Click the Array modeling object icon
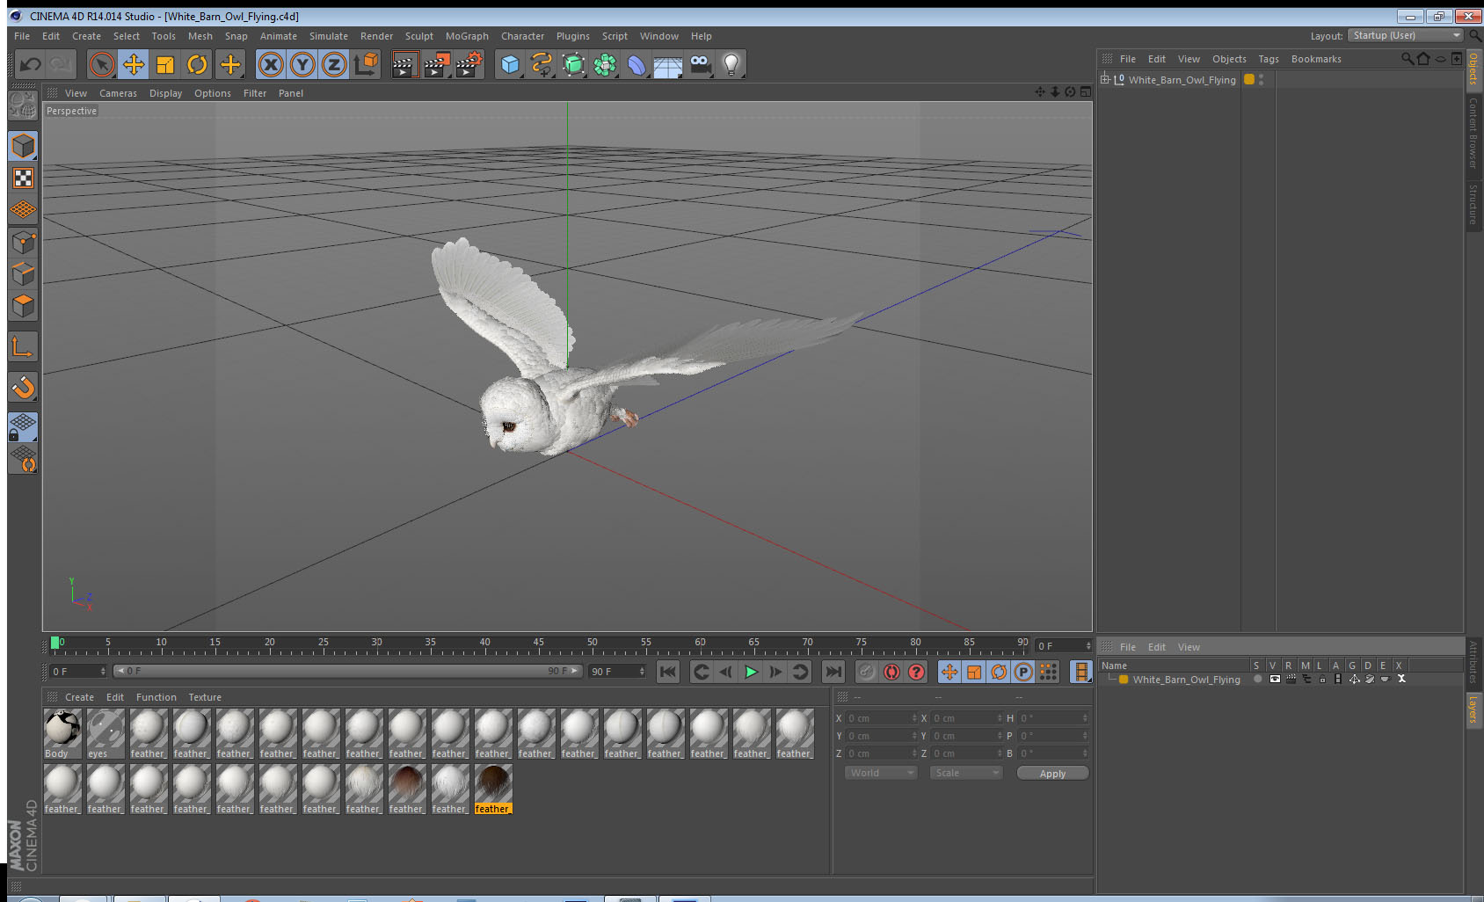 [605, 64]
